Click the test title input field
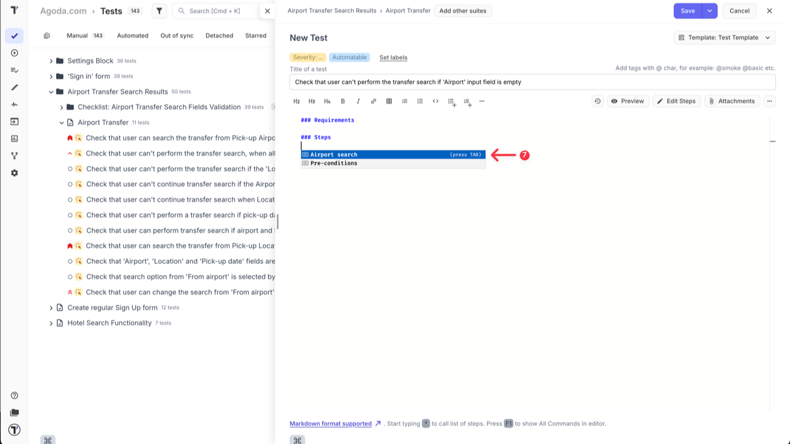 532,82
